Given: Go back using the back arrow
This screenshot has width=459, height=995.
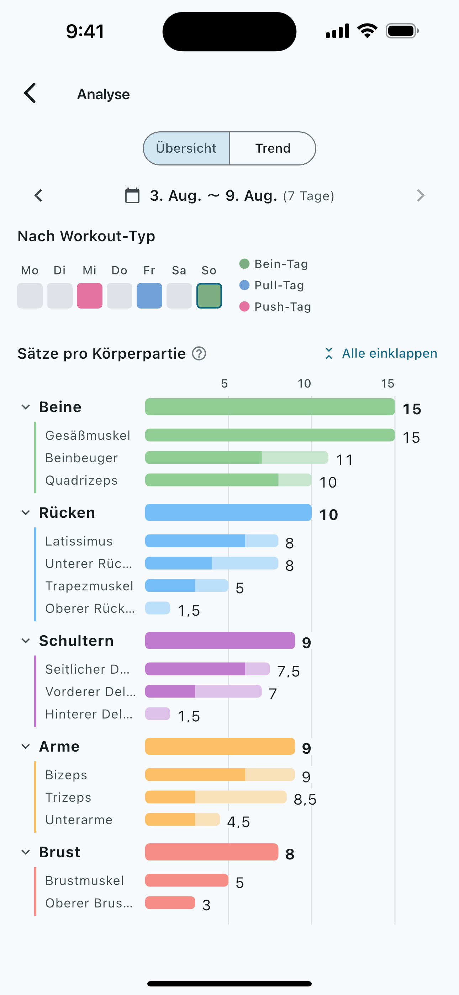Looking at the screenshot, I should coord(30,94).
